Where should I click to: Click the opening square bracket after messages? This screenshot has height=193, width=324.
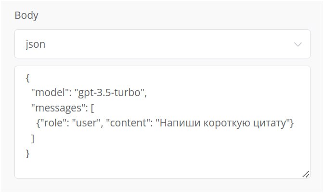pos(92,108)
